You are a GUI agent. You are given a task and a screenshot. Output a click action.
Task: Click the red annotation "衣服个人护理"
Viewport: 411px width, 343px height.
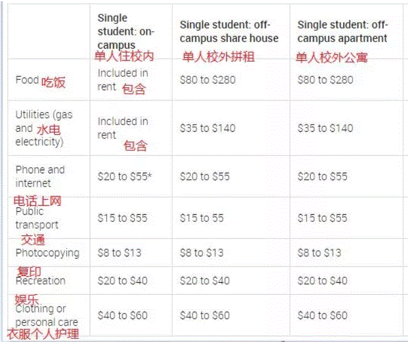[x=43, y=334]
